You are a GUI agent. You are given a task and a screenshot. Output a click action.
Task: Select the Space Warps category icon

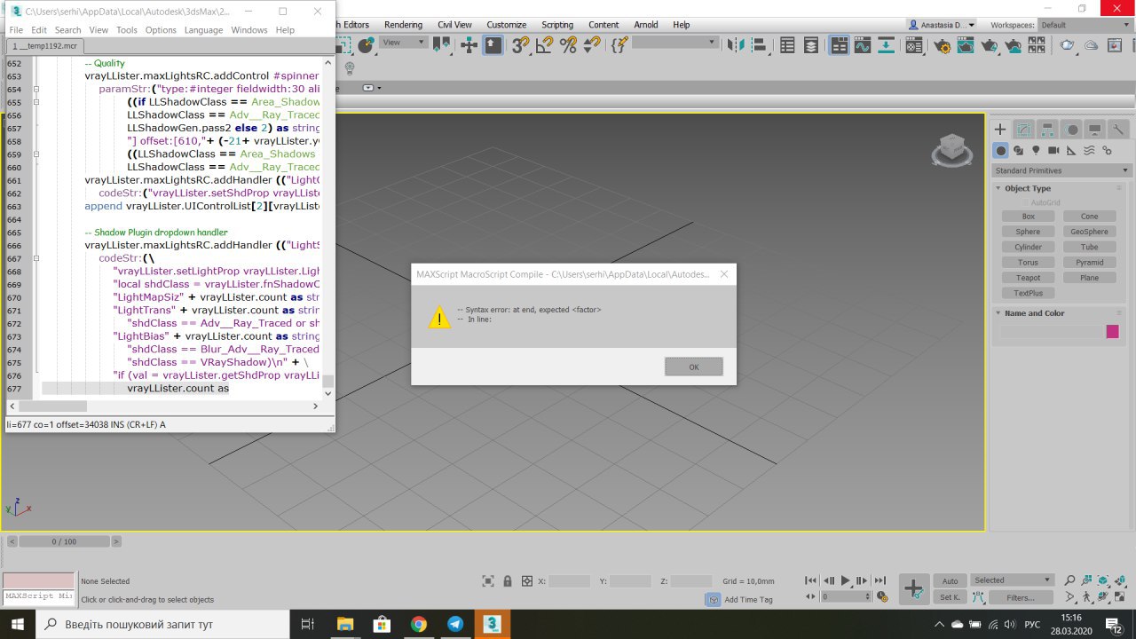1089,151
